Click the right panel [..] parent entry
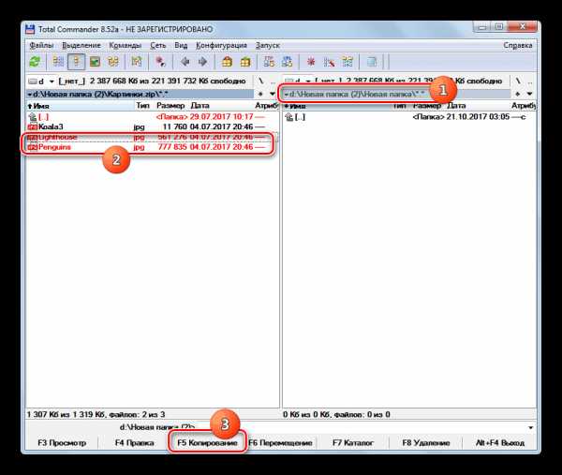This screenshot has width=562, height=475. 409,117
